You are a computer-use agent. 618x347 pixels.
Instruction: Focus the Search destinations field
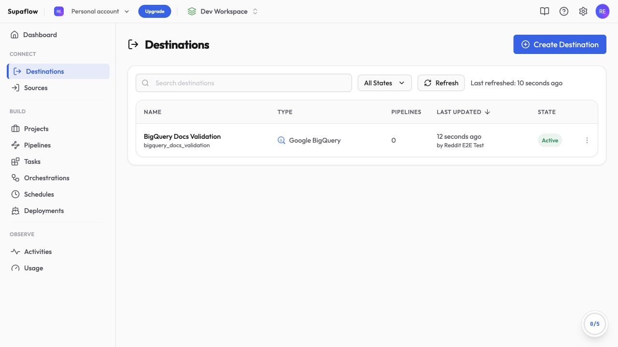coord(244,83)
